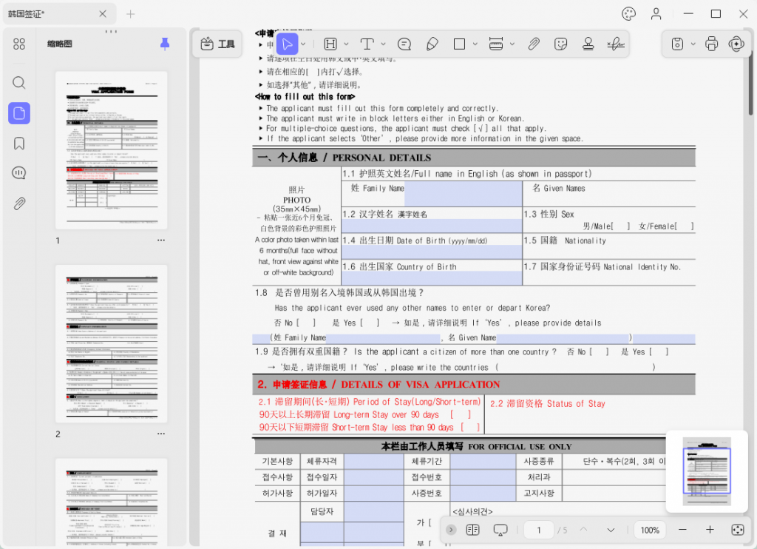Start slideshow presentation mode
The height and width of the screenshot is (549, 757).
500,531
